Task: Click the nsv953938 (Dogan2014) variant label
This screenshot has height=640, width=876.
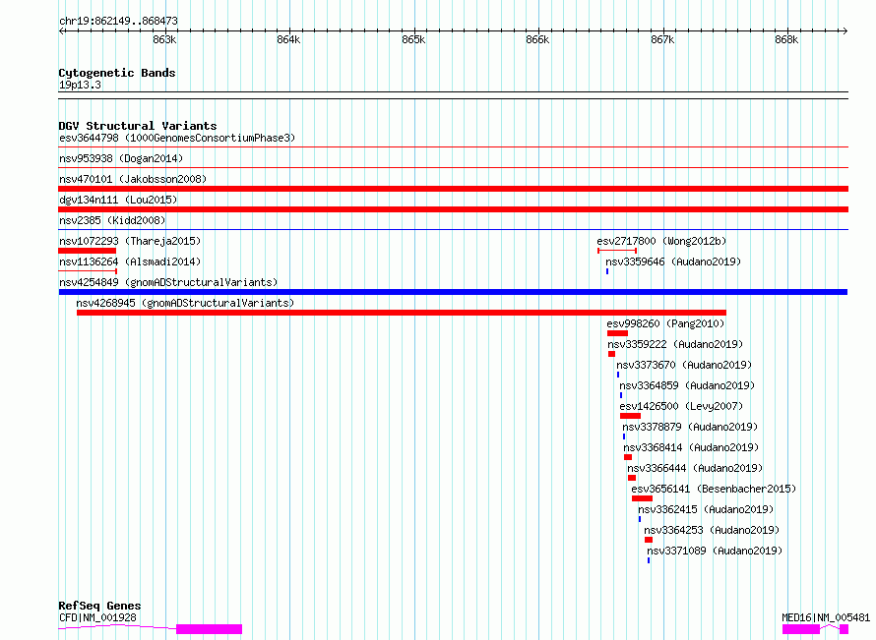Action: coord(121,158)
